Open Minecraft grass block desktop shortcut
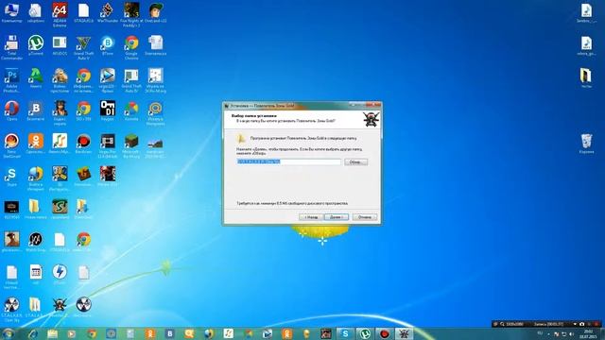Screen dimensions: 605x340 coord(131,145)
